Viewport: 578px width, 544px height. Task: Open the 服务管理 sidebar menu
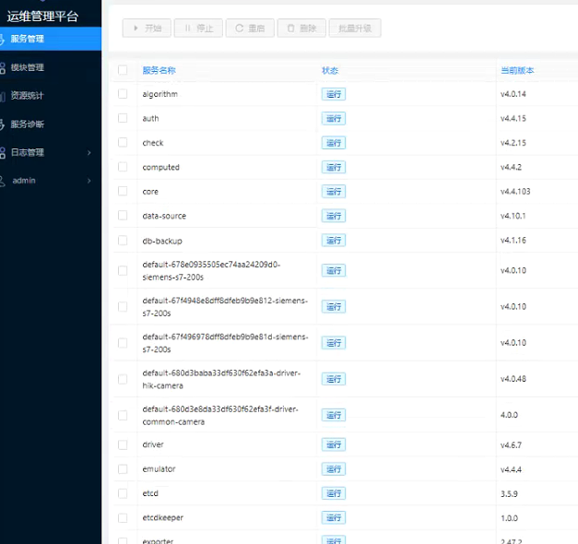(x=51, y=39)
